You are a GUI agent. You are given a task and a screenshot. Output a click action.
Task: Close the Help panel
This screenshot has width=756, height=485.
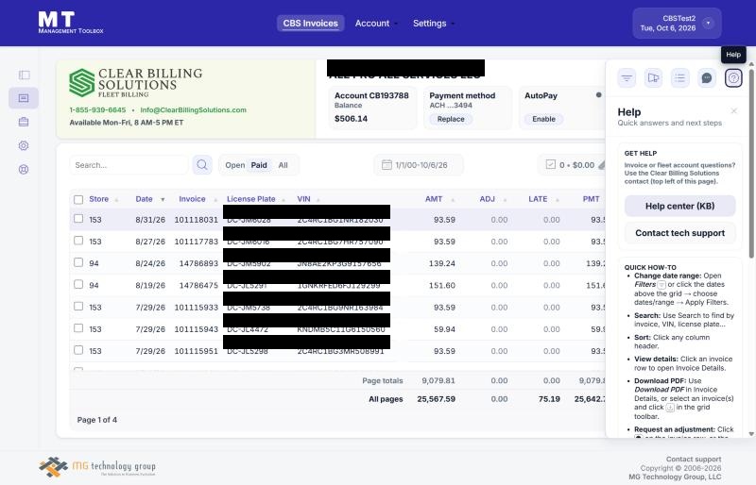point(734,111)
